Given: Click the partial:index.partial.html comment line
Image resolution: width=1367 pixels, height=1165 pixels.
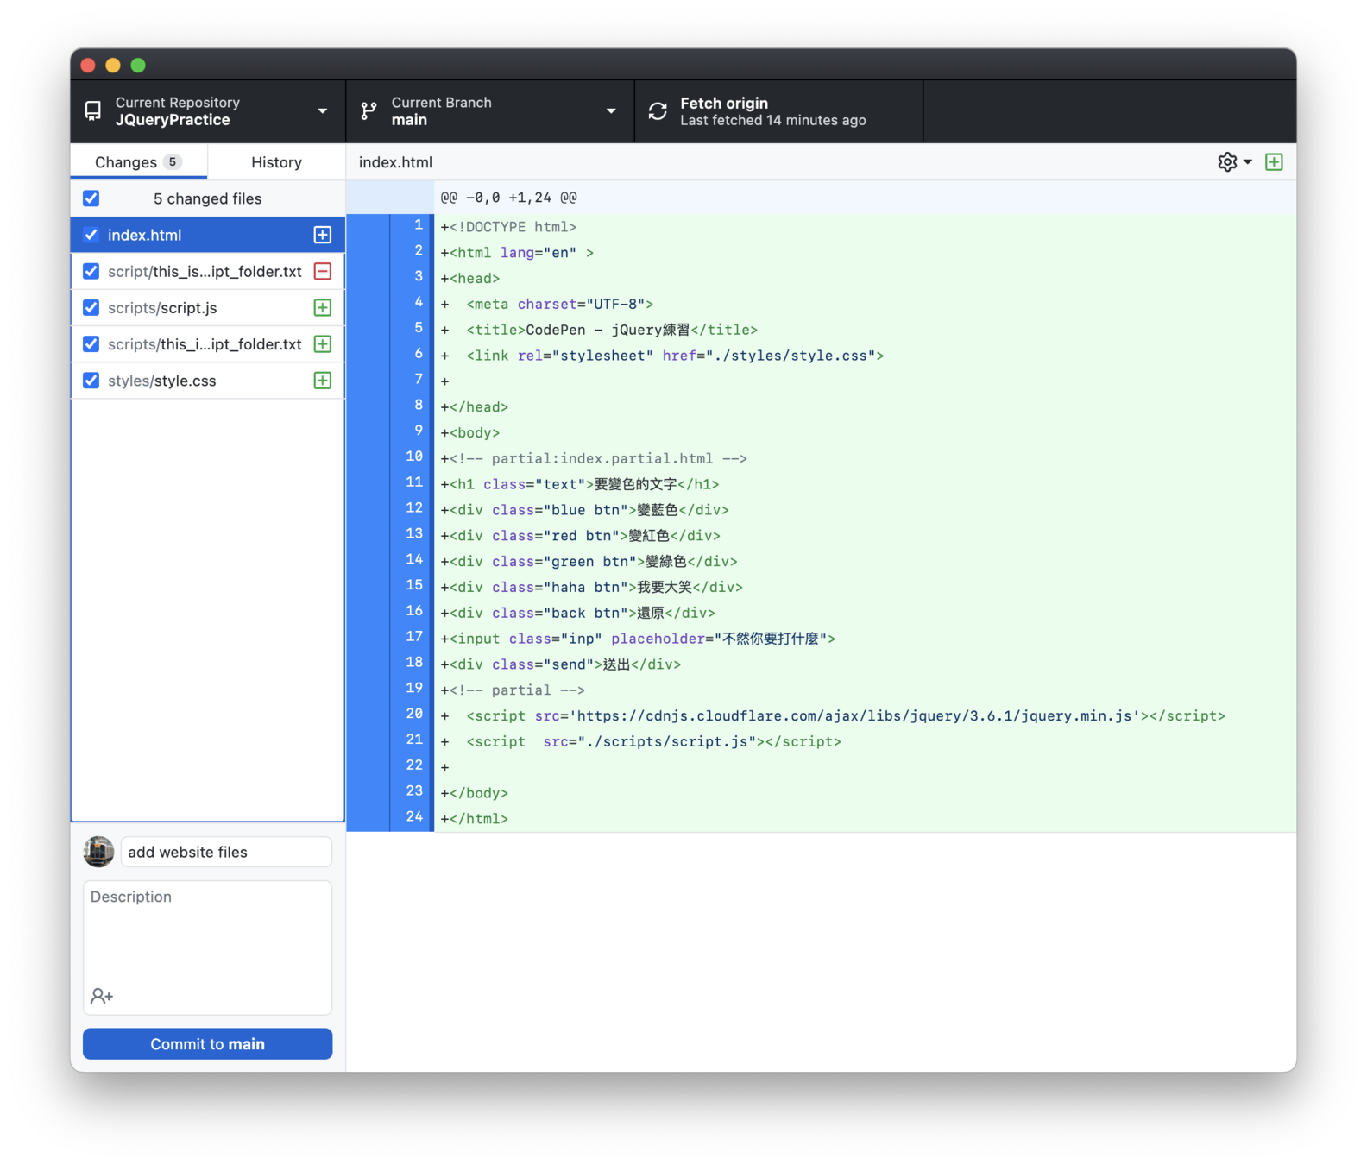Looking at the screenshot, I should click(865, 458).
